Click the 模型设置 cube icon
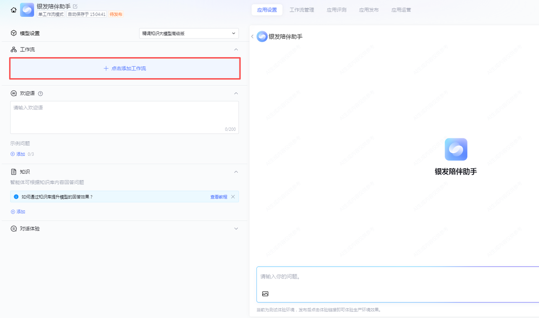Screen dimensions: 539x318 pyautogui.click(x=13, y=33)
